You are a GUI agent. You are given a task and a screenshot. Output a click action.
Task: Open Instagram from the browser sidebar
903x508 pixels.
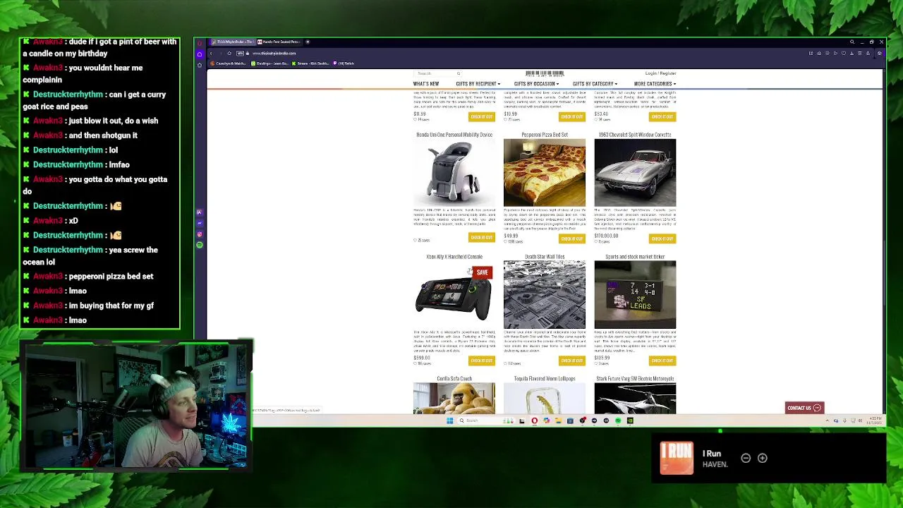pyautogui.click(x=200, y=234)
